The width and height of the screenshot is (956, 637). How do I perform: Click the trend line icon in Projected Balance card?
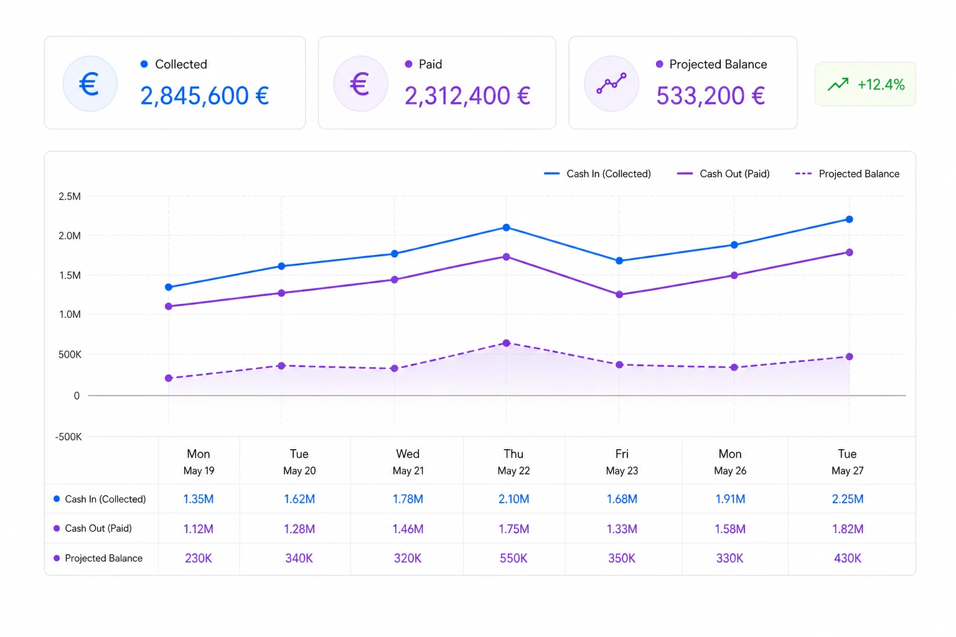point(611,84)
